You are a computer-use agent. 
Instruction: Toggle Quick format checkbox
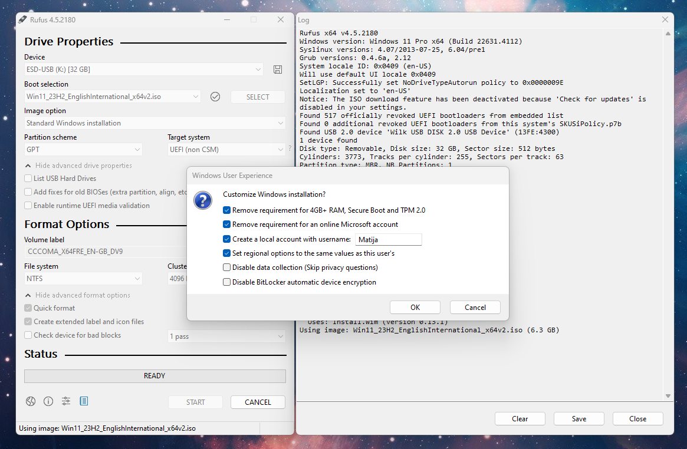click(x=28, y=308)
